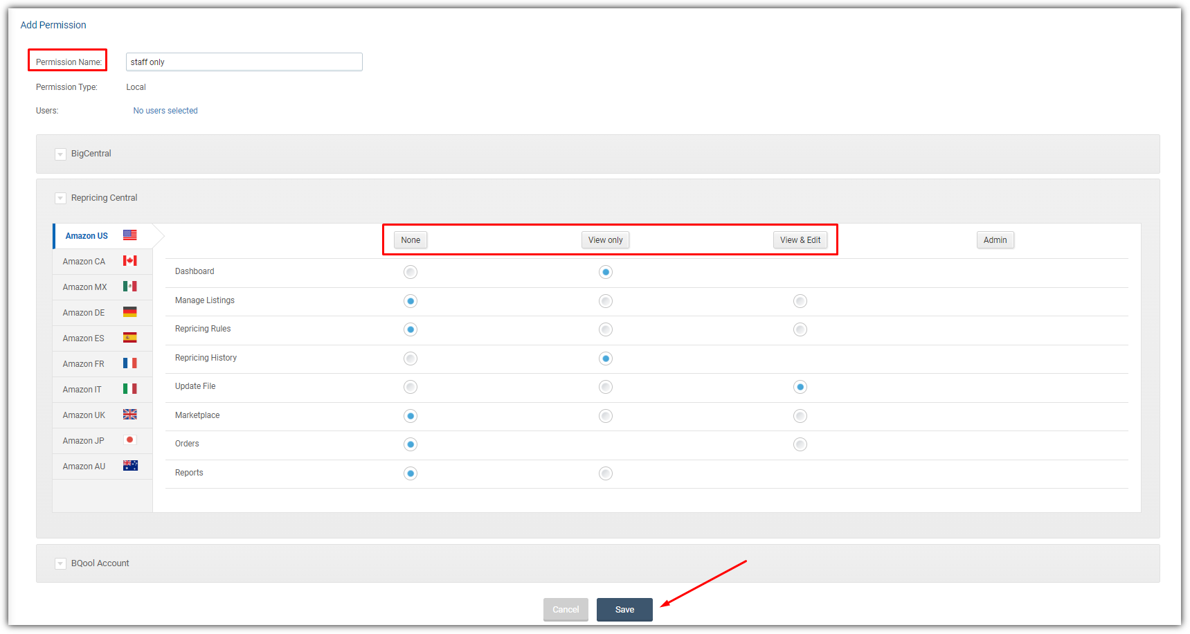Image resolution: width=1190 pixels, height=634 pixels.
Task: Click the Local permission type value
Action: pos(136,87)
